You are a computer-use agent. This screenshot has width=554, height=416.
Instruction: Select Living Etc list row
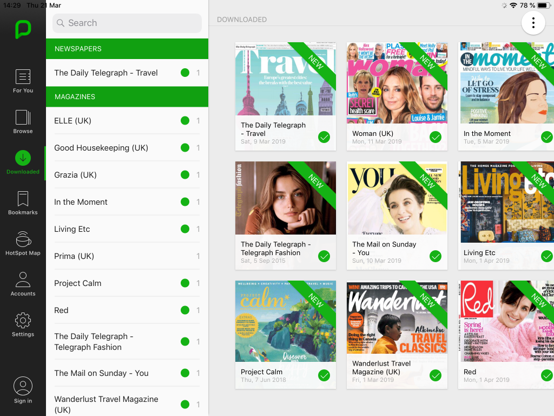127,229
